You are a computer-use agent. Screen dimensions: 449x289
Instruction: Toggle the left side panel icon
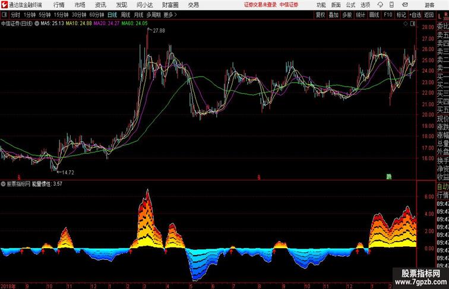point(4,15)
